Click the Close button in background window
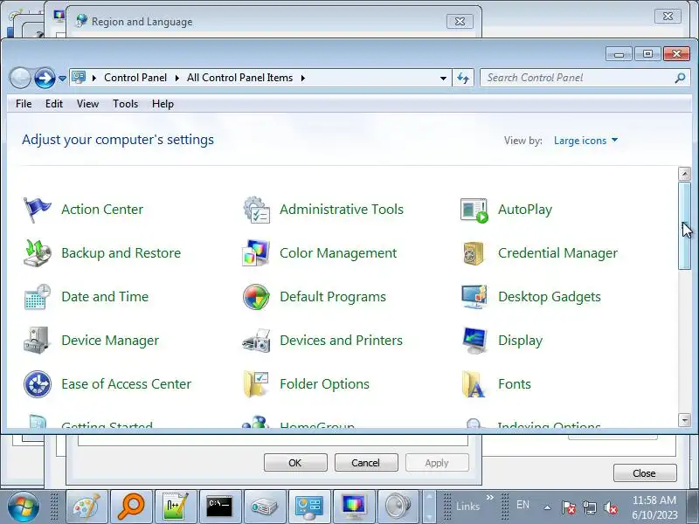Viewport: 699px width, 524px height. 645,473
